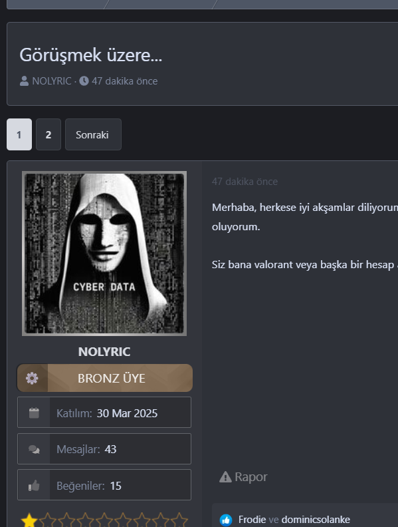
Task: Click the clock icon next to 47 dakika önce
Action: coord(84,81)
